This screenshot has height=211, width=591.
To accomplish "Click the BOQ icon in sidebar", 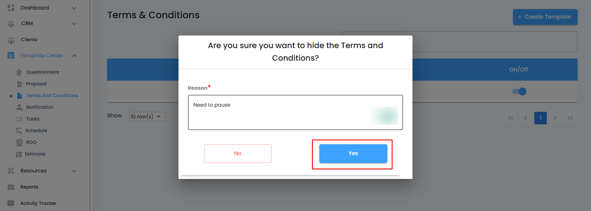I will (x=19, y=142).
